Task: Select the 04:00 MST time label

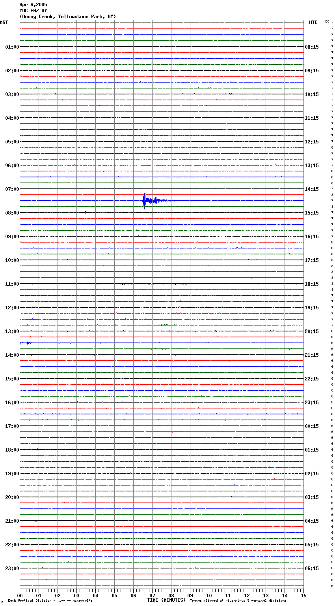Action: tap(12, 118)
